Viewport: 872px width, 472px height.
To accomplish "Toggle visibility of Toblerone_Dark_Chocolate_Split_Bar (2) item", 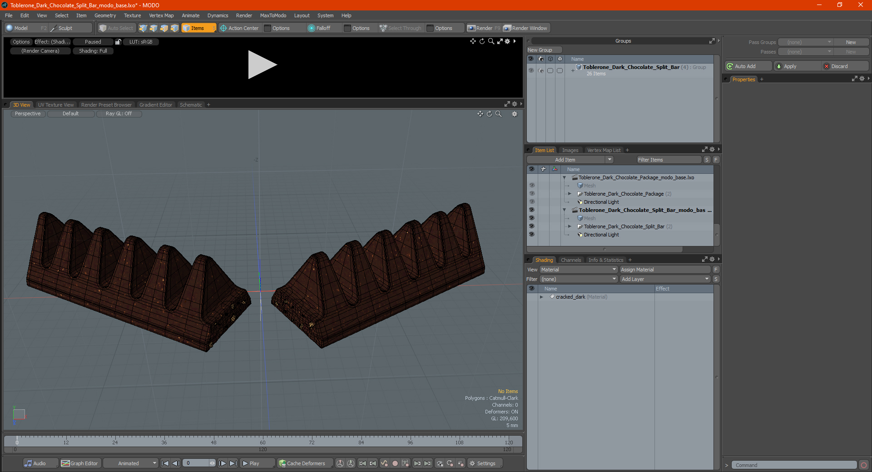I will click(531, 226).
